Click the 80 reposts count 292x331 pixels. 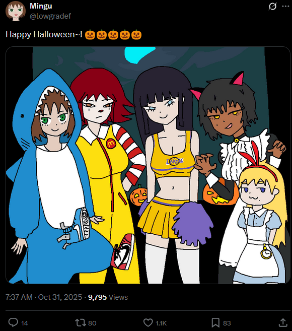click(92, 323)
